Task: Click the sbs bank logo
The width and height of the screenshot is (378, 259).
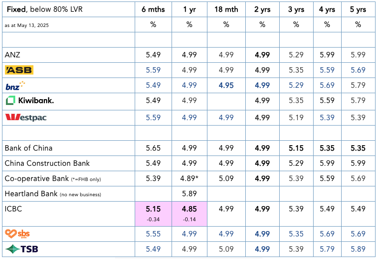Action: 17,234
